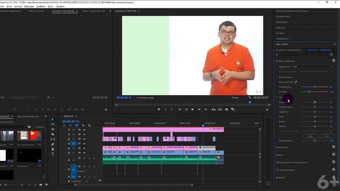The image size is (340, 191).
Task: Click the Lift button
Action: (x=214, y=110)
